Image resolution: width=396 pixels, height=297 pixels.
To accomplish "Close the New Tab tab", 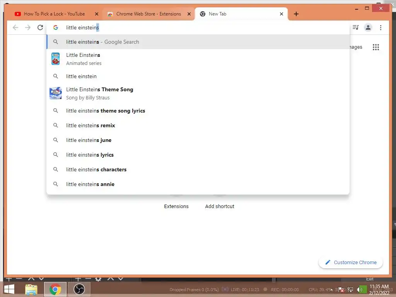I will click(282, 14).
